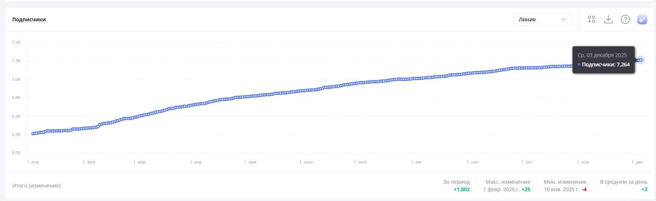
Task: Select min change date "10 янв. 2025 г."
Action: 561,189
